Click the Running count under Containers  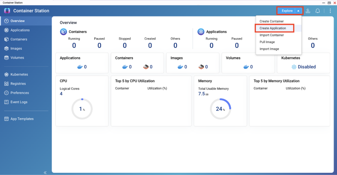tap(74, 46)
